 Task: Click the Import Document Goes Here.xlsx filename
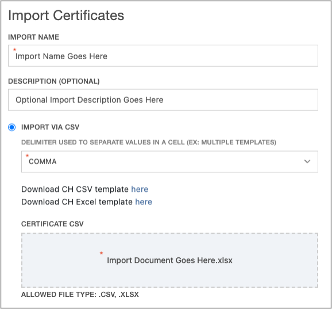pyautogui.click(x=169, y=260)
